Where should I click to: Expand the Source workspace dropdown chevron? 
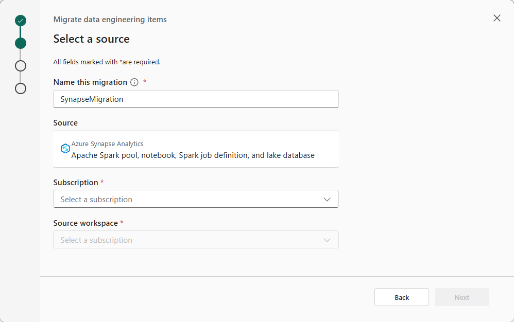[x=327, y=240]
